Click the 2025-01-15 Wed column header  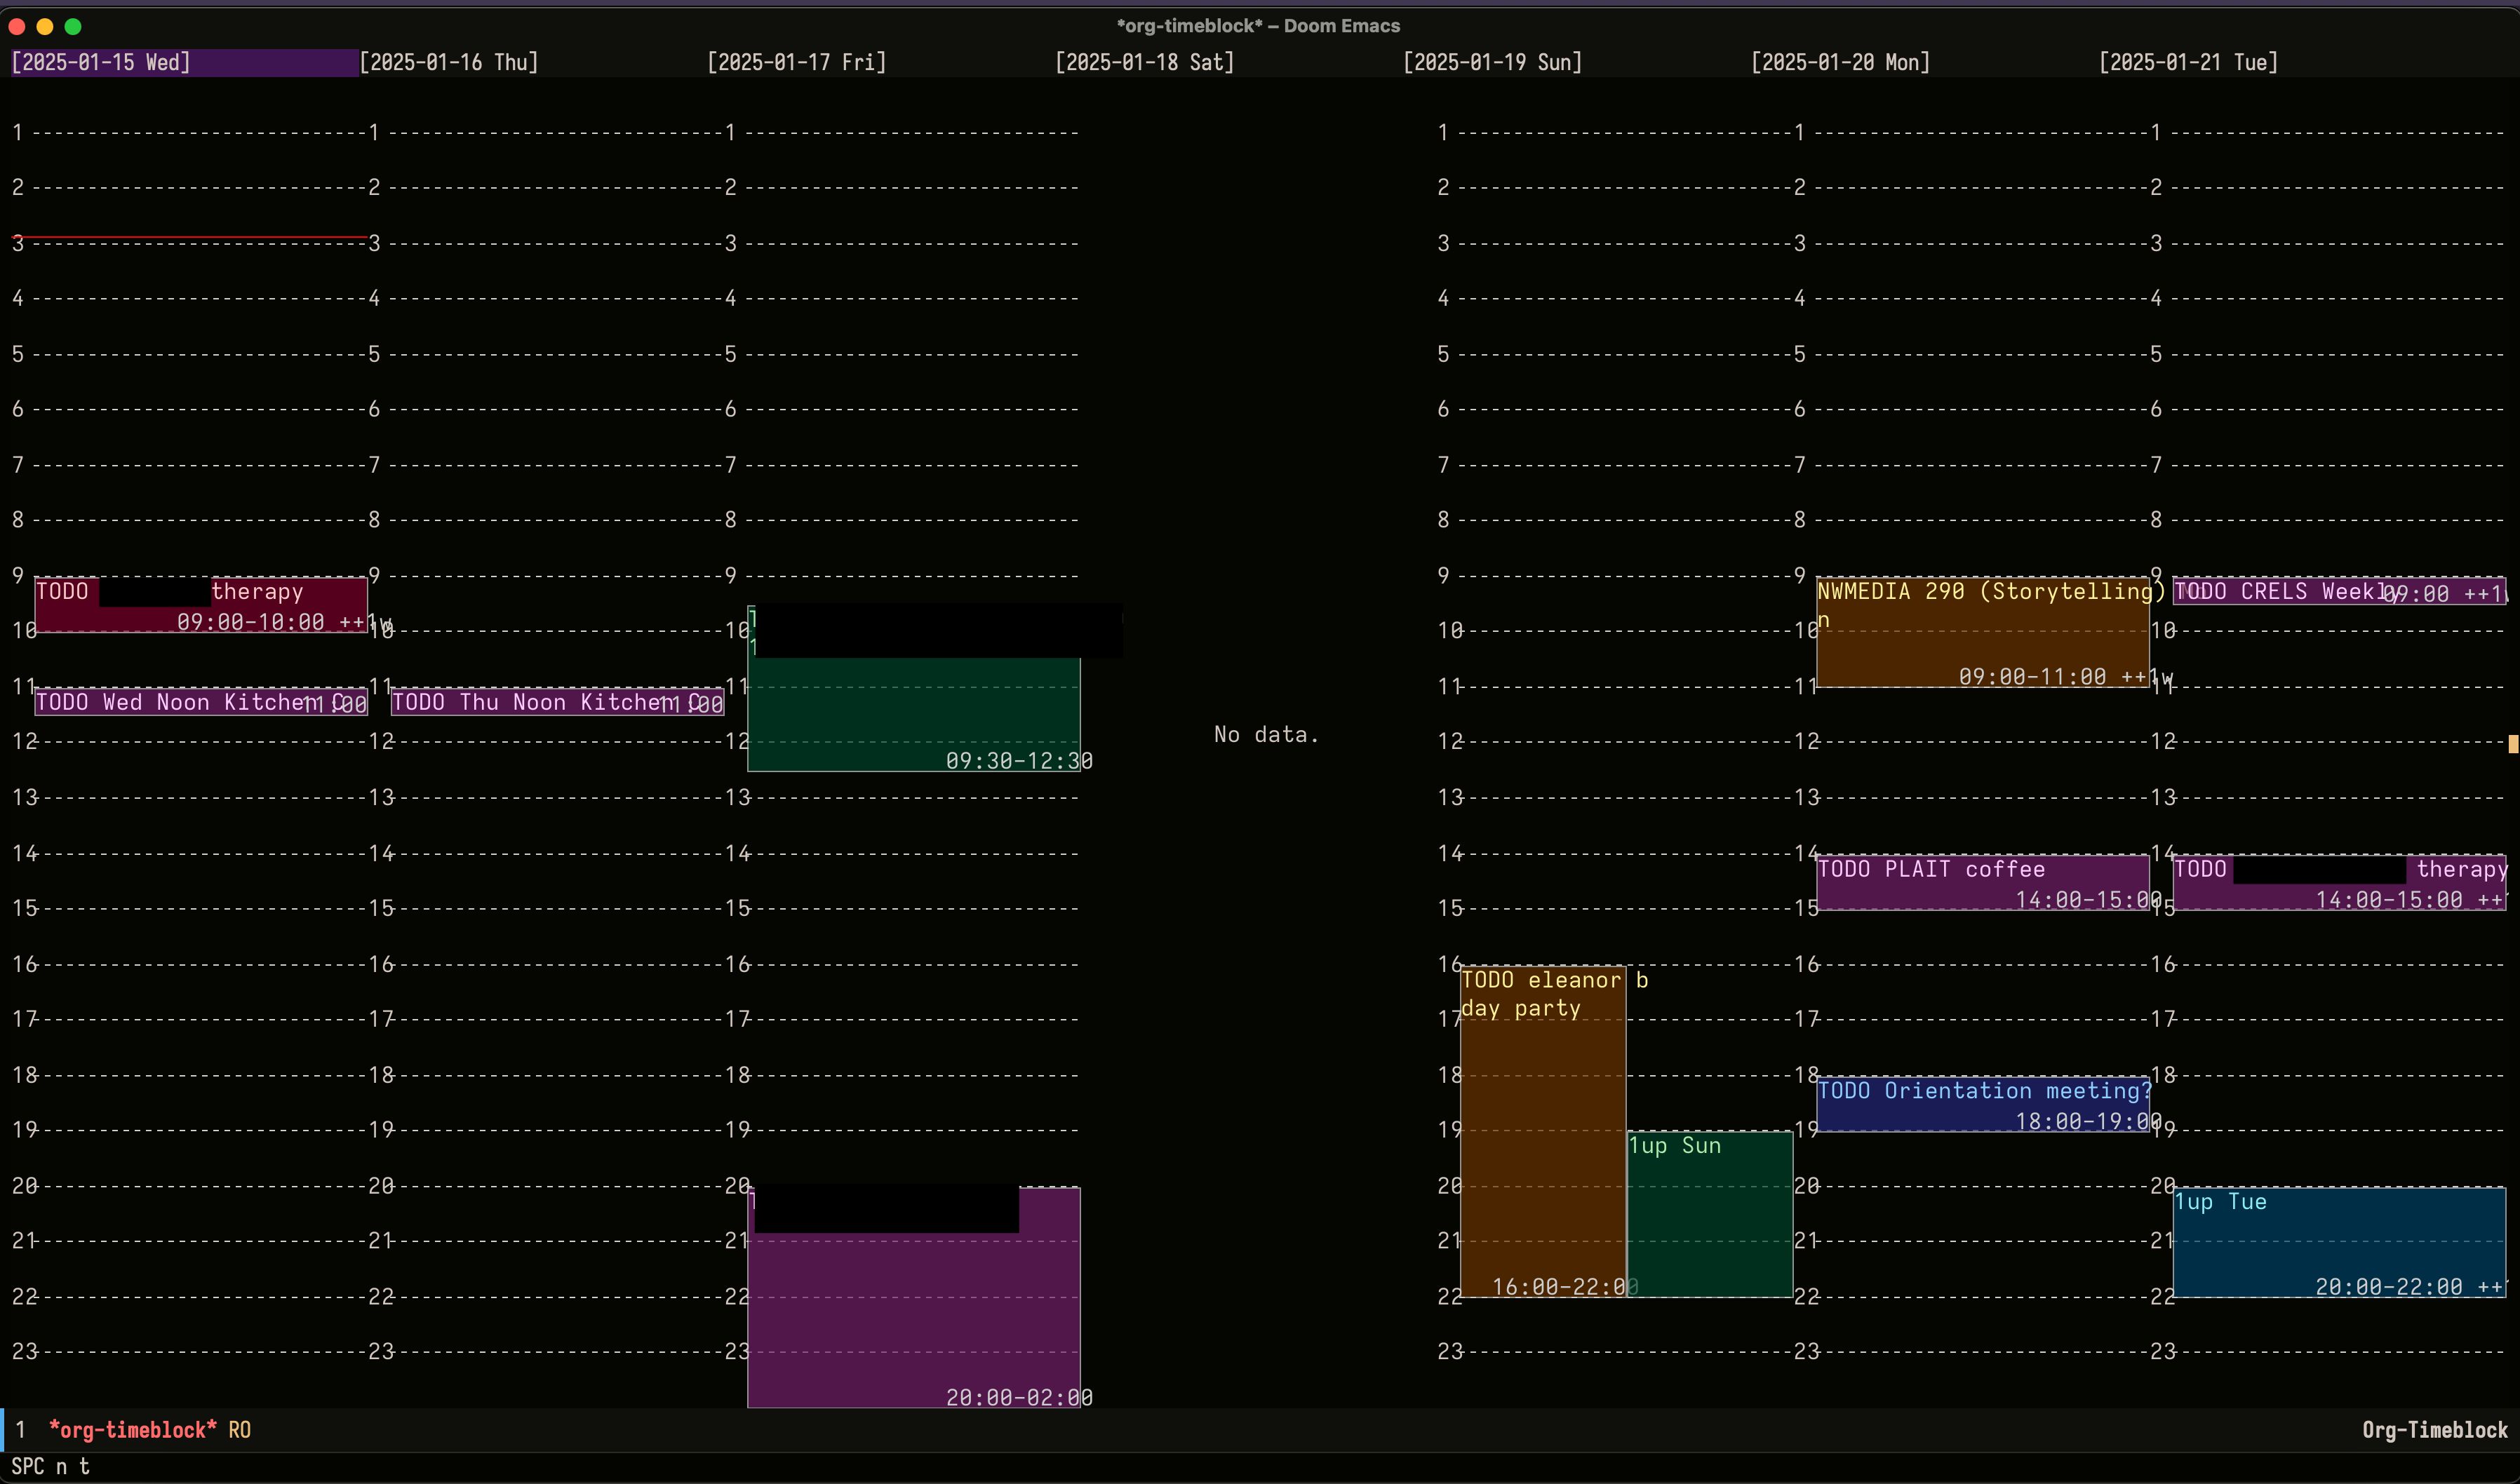pyautogui.click(x=101, y=62)
